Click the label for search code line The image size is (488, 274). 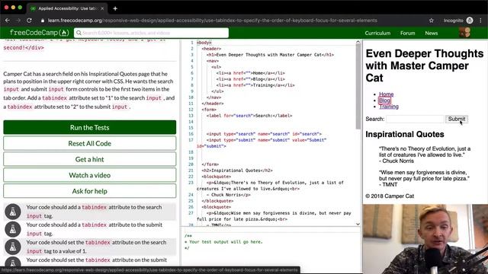(249, 116)
